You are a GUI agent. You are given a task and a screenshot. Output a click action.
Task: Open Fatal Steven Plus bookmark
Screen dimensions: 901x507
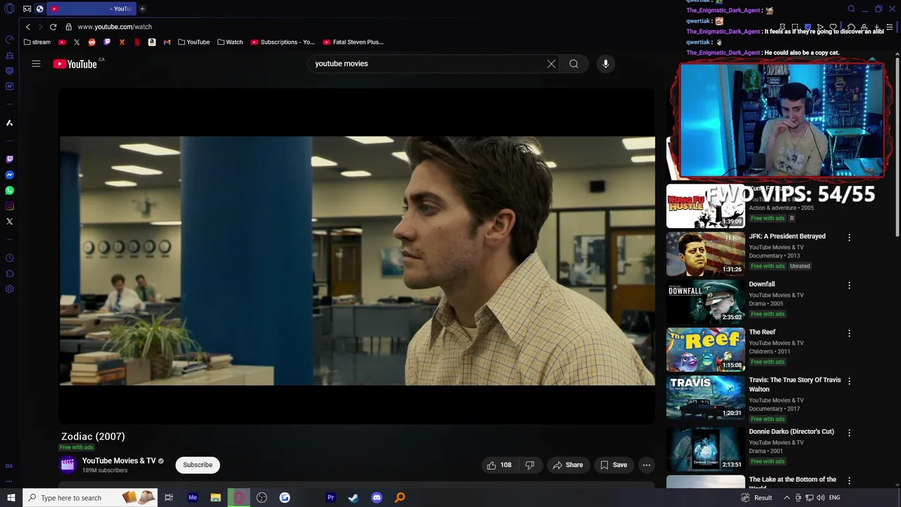pyautogui.click(x=353, y=42)
